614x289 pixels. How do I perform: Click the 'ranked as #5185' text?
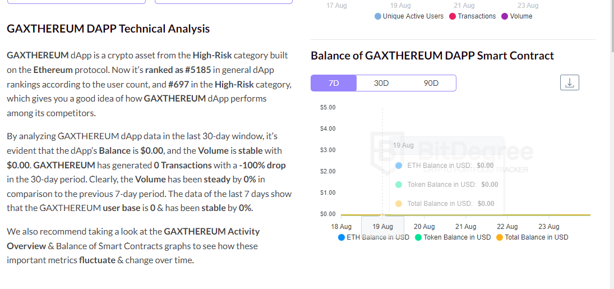point(178,70)
